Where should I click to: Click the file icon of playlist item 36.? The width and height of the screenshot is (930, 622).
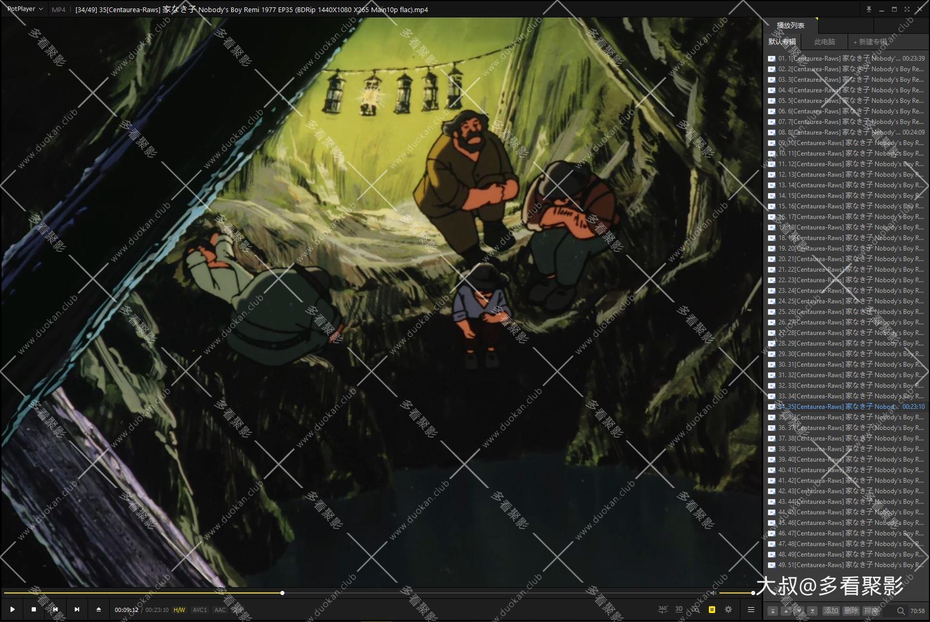point(772,428)
